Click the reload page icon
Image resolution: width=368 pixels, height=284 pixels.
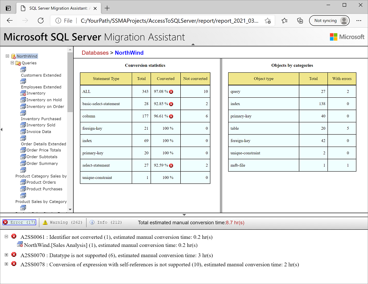tap(40, 21)
